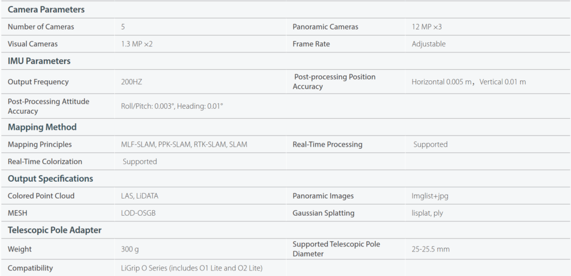Screen dimensions: 571x276
Task: Select the Output Frequency 200HZ value
Action: pyautogui.click(x=132, y=82)
